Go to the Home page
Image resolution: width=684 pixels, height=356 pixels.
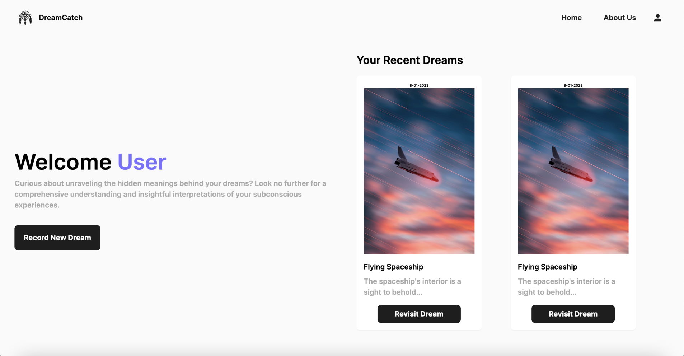click(571, 18)
